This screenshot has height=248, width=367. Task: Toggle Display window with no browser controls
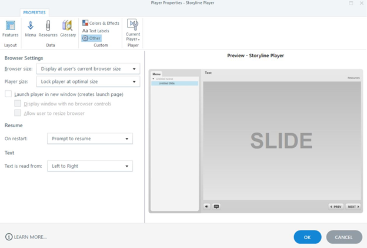pos(18,103)
